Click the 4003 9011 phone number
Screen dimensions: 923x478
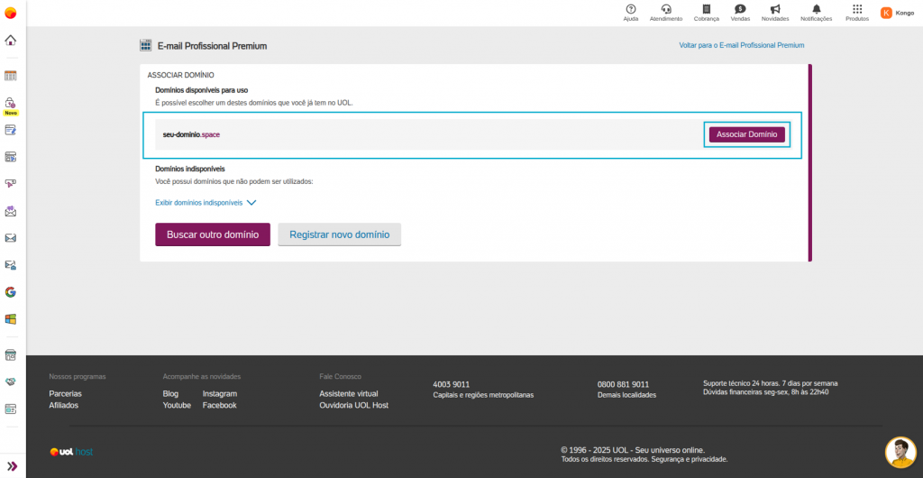click(x=452, y=384)
